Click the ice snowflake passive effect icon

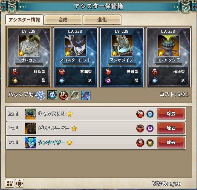coord(52,95)
